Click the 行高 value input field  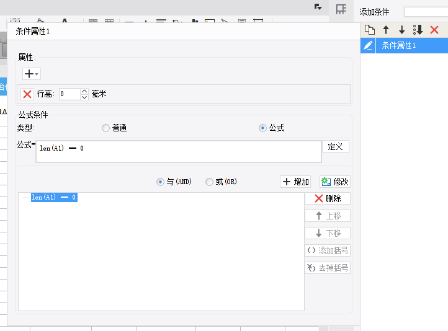coord(69,94)
